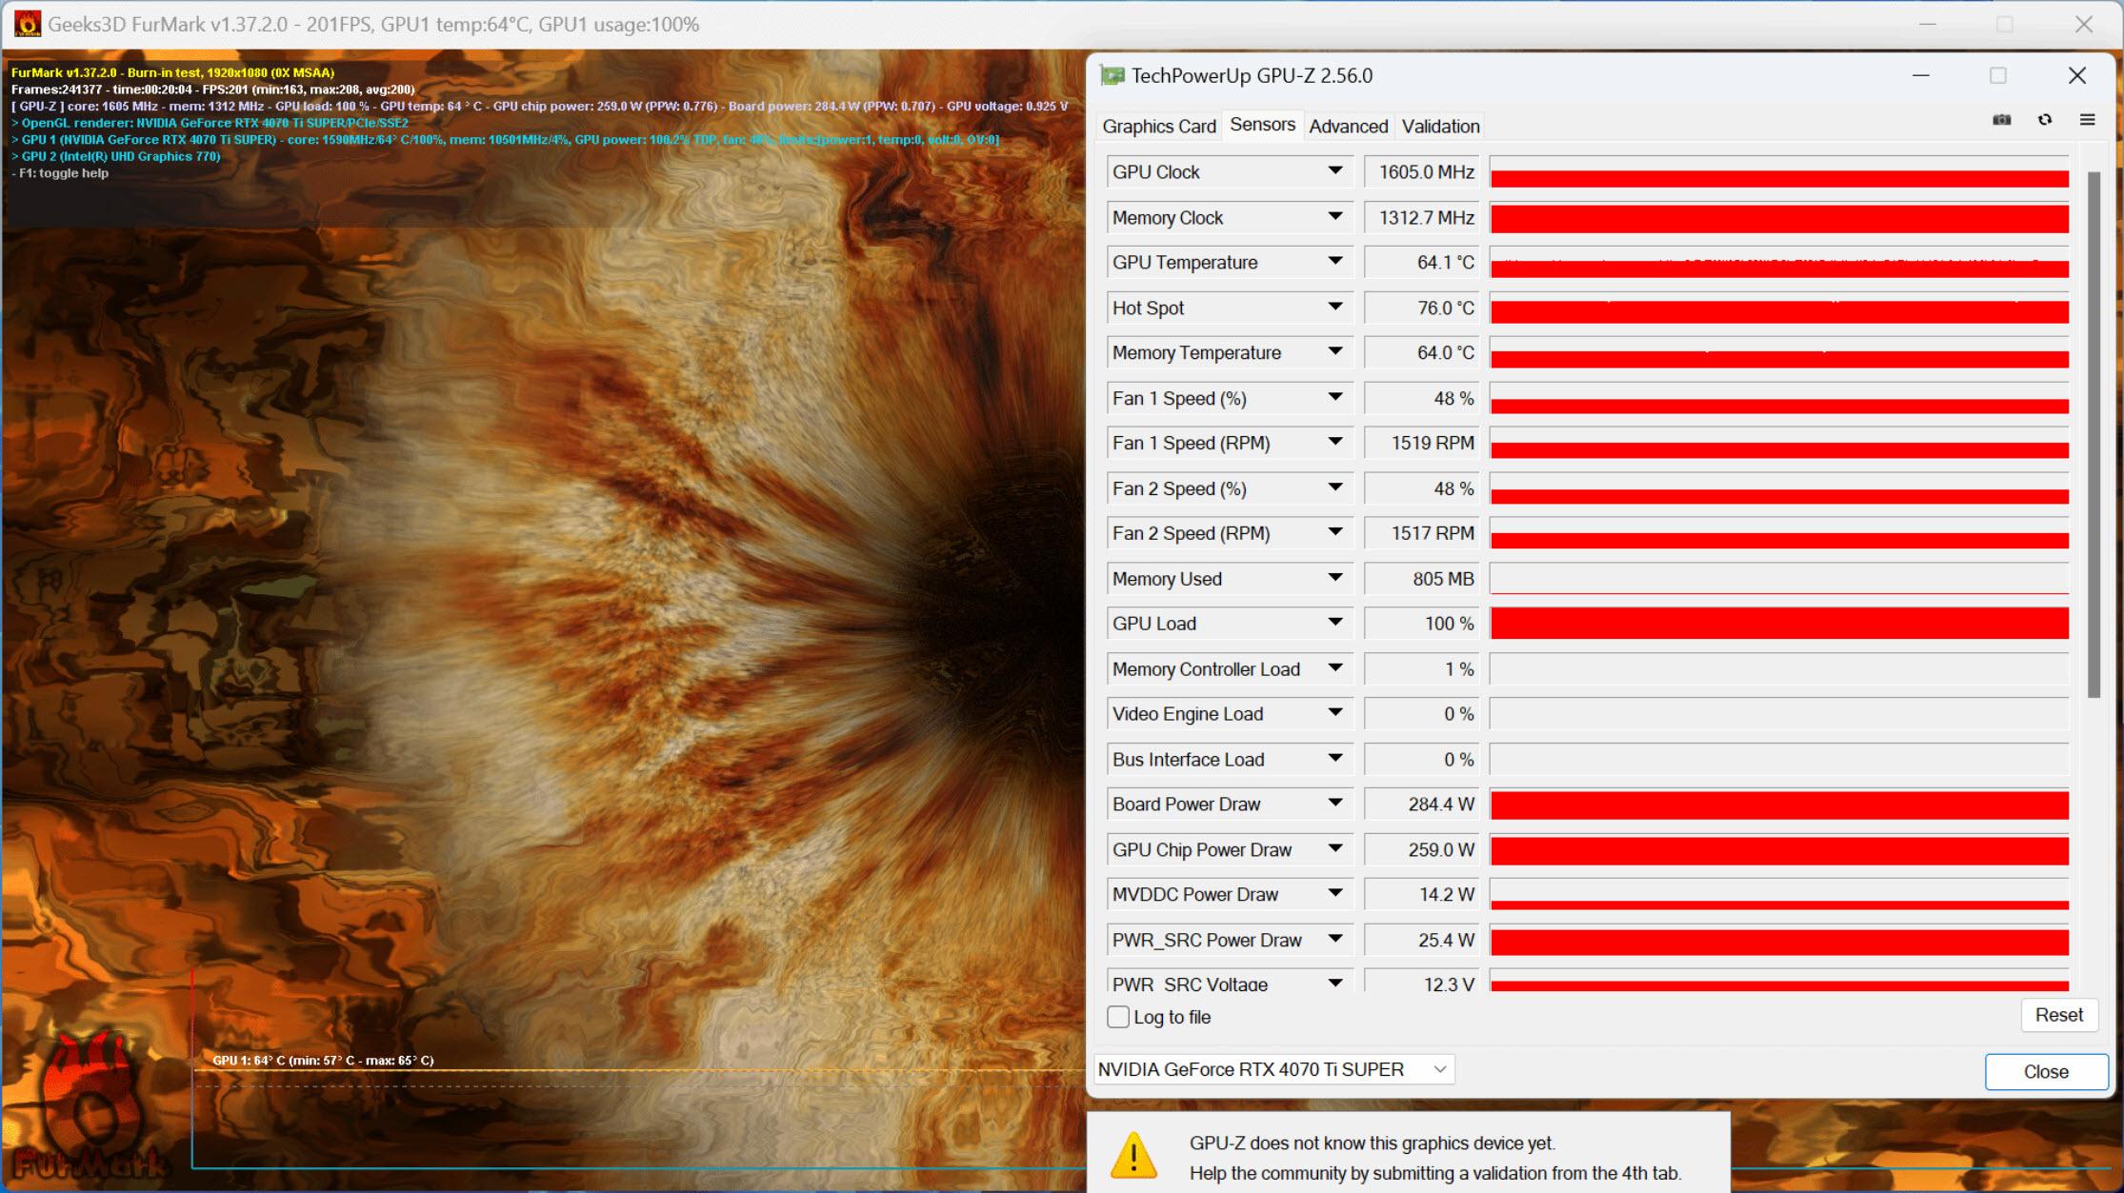The width and height of the screenshot is (2124, 1193).
Task: Switch to the Graphics Card tab
Action: pyautogui.click(x=1160, y=126)
